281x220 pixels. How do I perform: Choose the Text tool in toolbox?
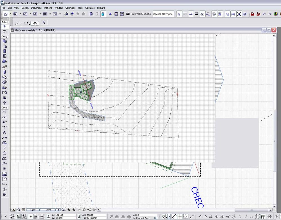[x=5, y=132]
